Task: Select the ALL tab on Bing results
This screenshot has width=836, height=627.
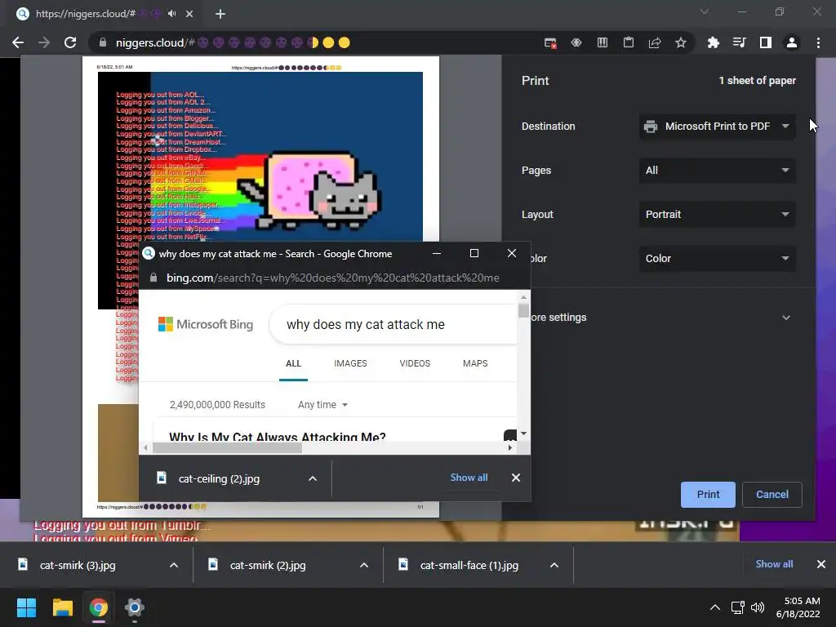Action: coord(293,363)
